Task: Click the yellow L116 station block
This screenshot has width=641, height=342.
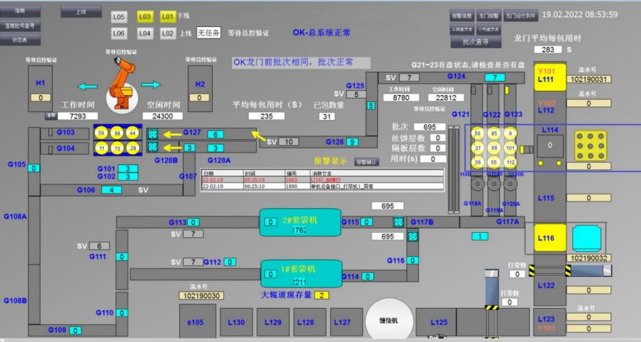Action: pyautogui.click(x=546, y=238)
